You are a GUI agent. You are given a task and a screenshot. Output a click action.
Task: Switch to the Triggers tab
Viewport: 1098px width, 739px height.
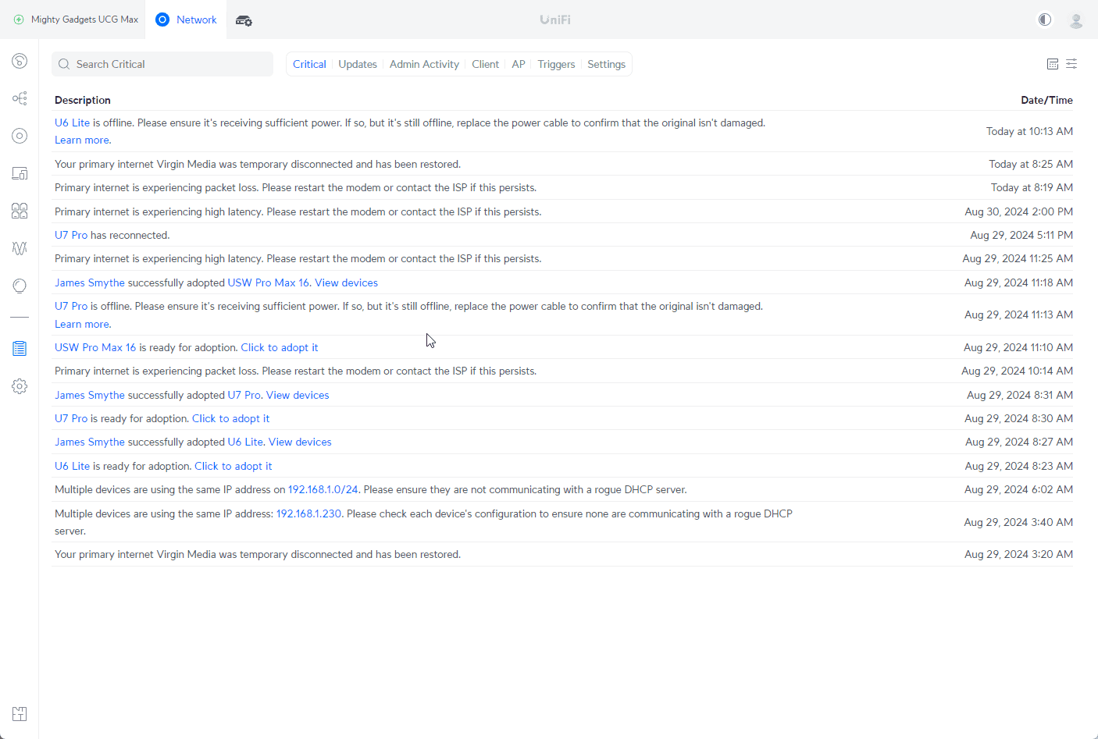click(556, 64)
